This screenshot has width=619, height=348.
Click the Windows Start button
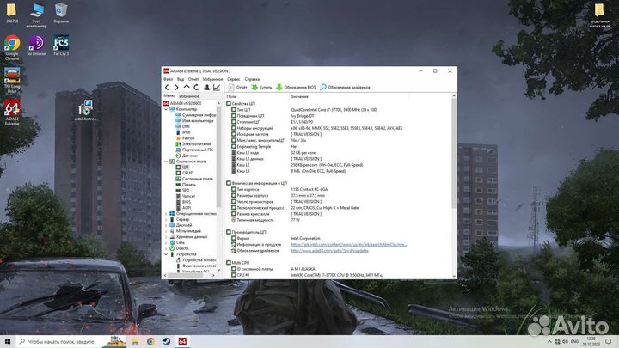click(x=8, y=341)
